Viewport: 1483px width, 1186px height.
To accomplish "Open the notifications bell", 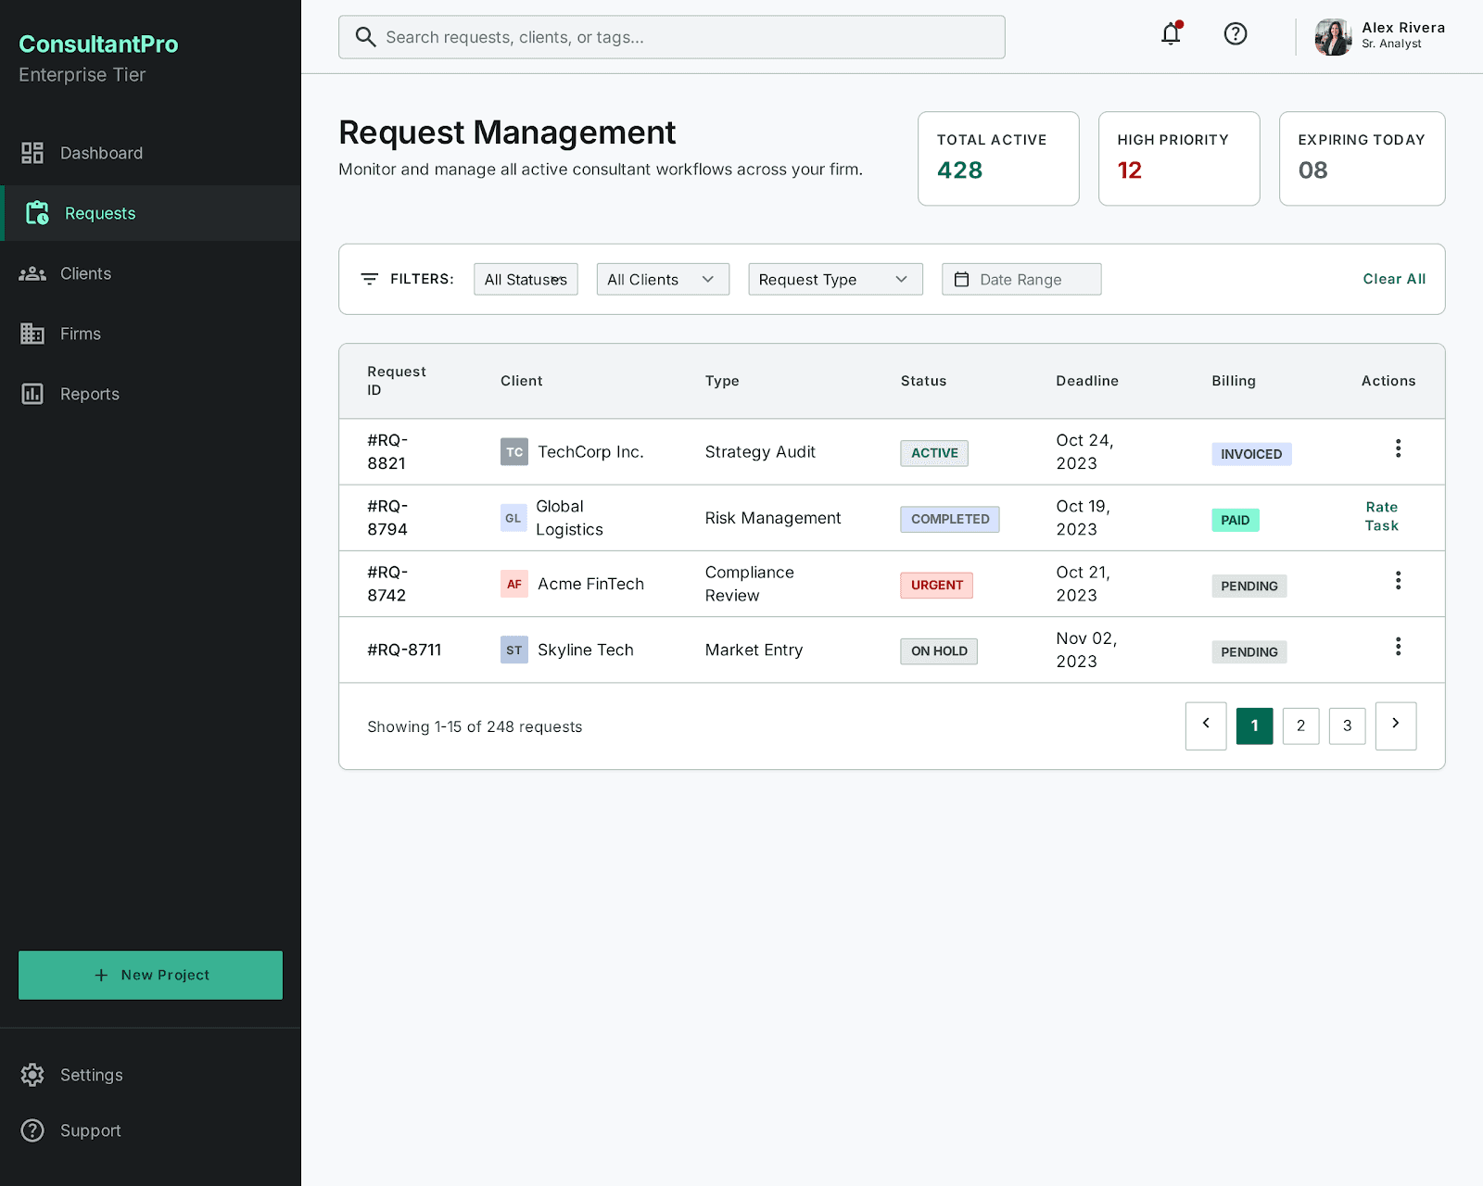I will pyautogui.click(x=1171, y=34).
